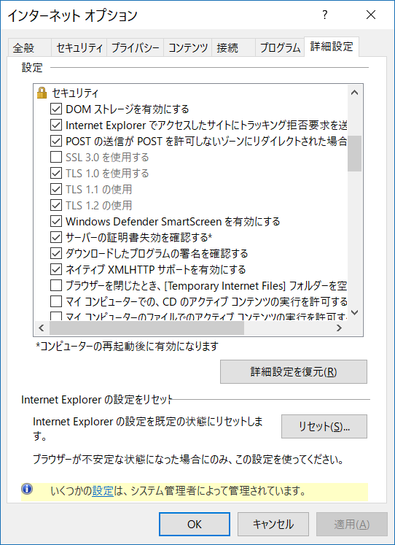Viewport: 395px width, 545px height.
Task: Confirm with the OK button
Action: [x=195, y=524]
